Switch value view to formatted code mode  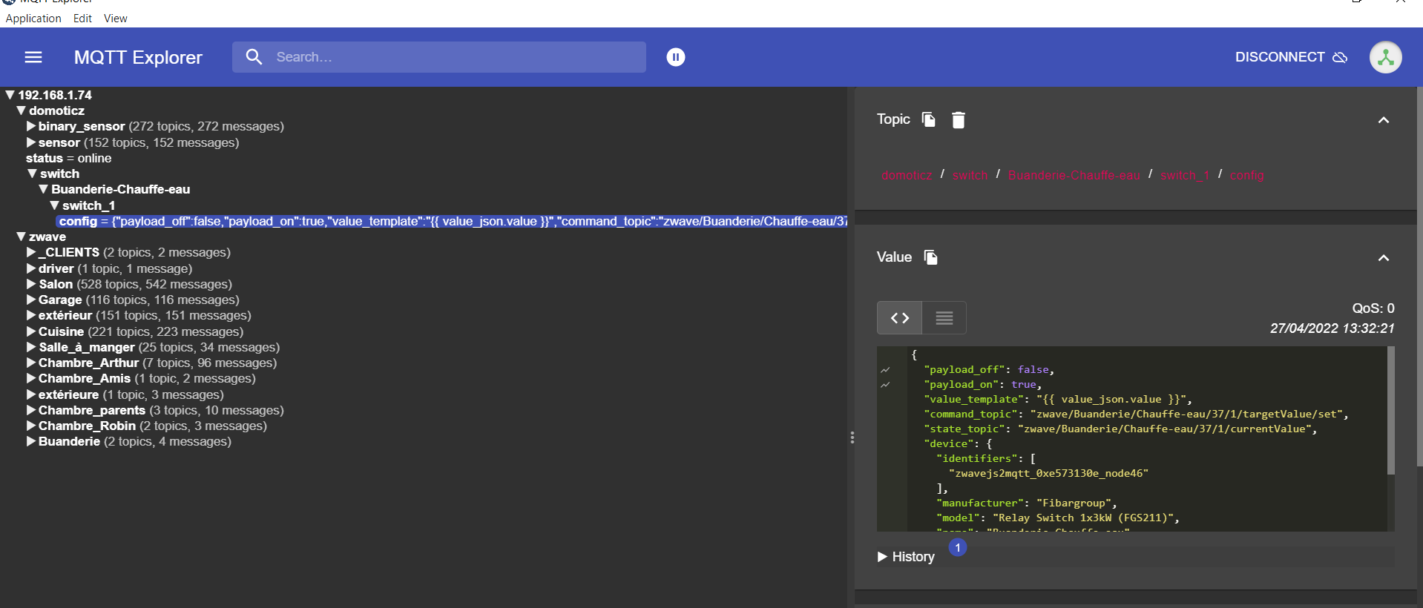[900, 318]
